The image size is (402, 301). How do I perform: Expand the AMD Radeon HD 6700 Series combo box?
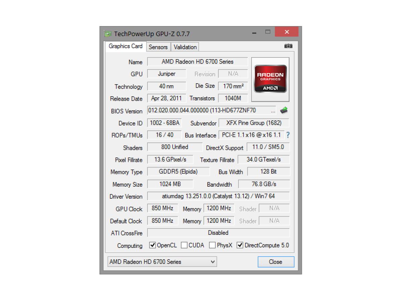click(212, 262)
